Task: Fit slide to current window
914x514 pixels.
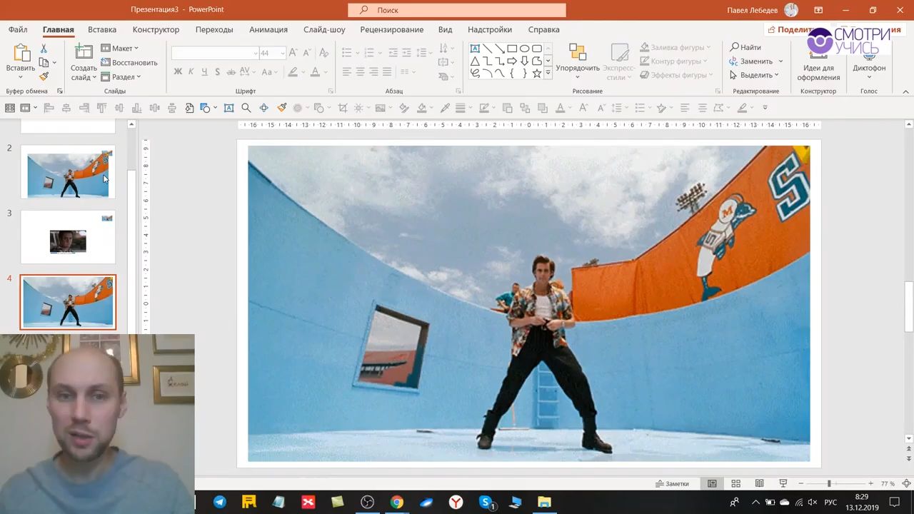Action: point(906,483)
